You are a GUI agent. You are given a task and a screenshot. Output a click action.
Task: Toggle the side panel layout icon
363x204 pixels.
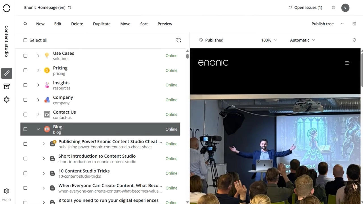(354, 24)
